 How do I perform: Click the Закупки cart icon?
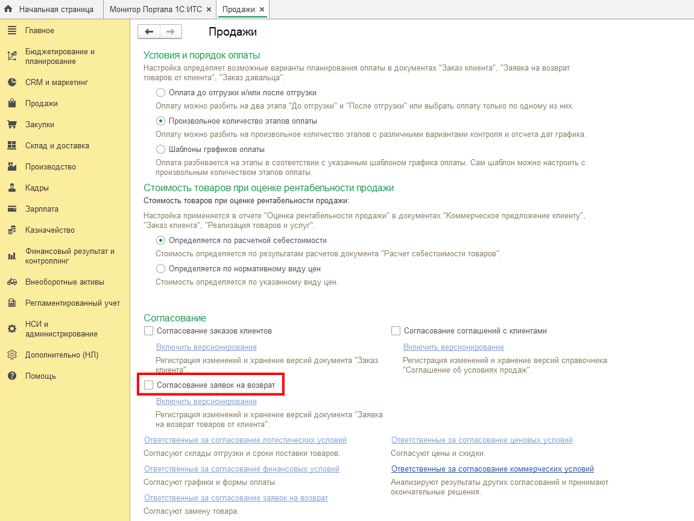click(x=12, y=124)
